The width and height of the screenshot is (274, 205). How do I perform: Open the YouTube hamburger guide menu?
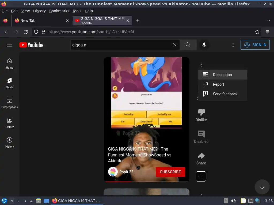10,45
